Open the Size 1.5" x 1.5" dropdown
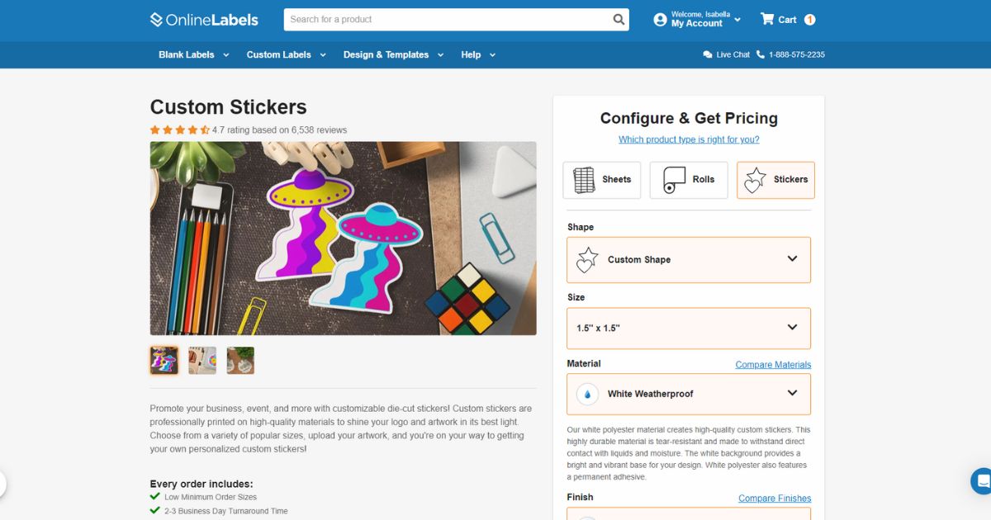 click(689, 329)
